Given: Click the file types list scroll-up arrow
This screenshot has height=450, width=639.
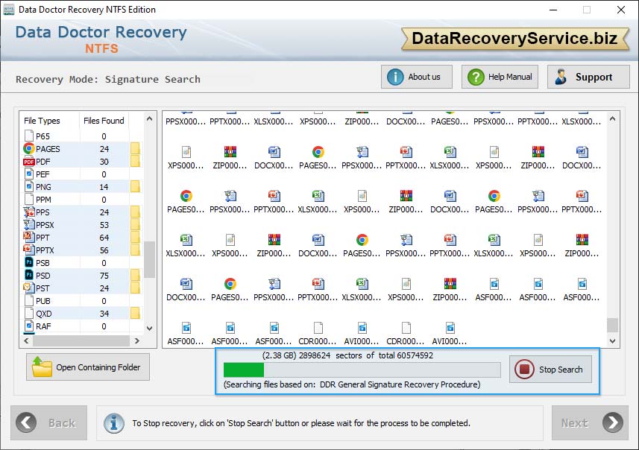Looking at the screenshot, I should [x=150, y=119].
